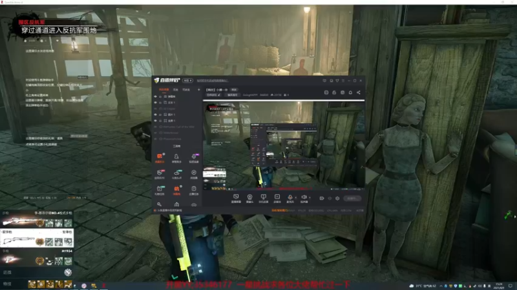This screenshot has width=517, height=290.
Task: Toggle the lock icon on the '文本 1' source
Action: point(160,102)
